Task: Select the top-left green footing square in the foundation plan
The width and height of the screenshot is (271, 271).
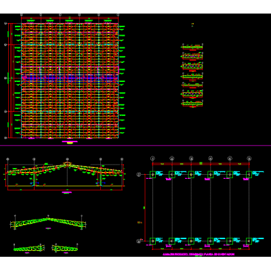Action: point(153,174)
